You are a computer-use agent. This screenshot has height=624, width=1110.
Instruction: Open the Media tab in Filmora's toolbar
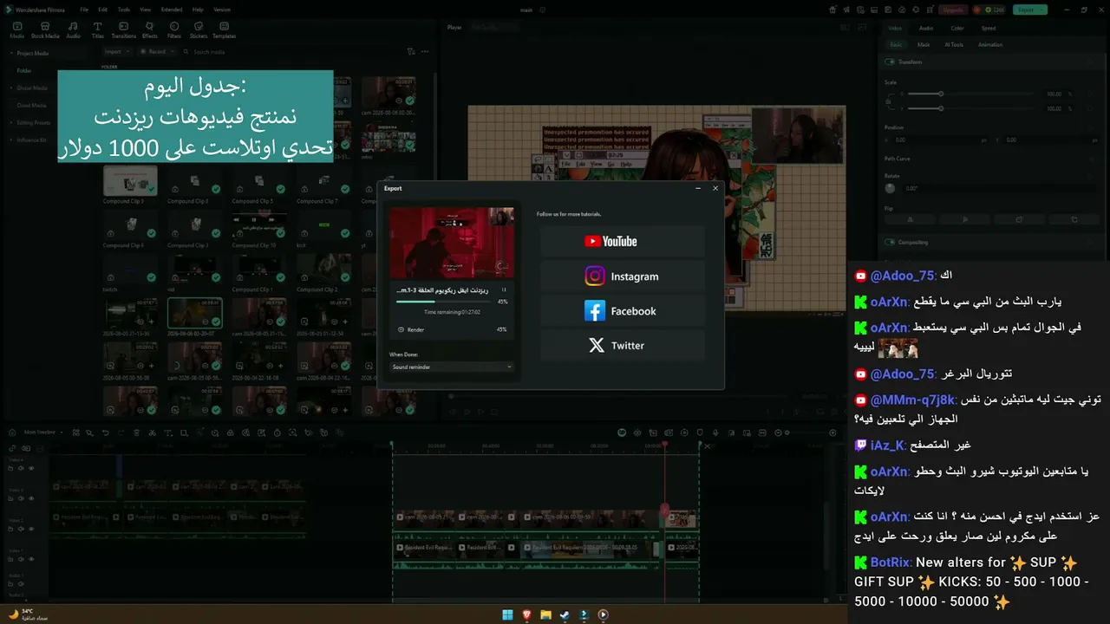pyautogui.click(x=16, y=30)
